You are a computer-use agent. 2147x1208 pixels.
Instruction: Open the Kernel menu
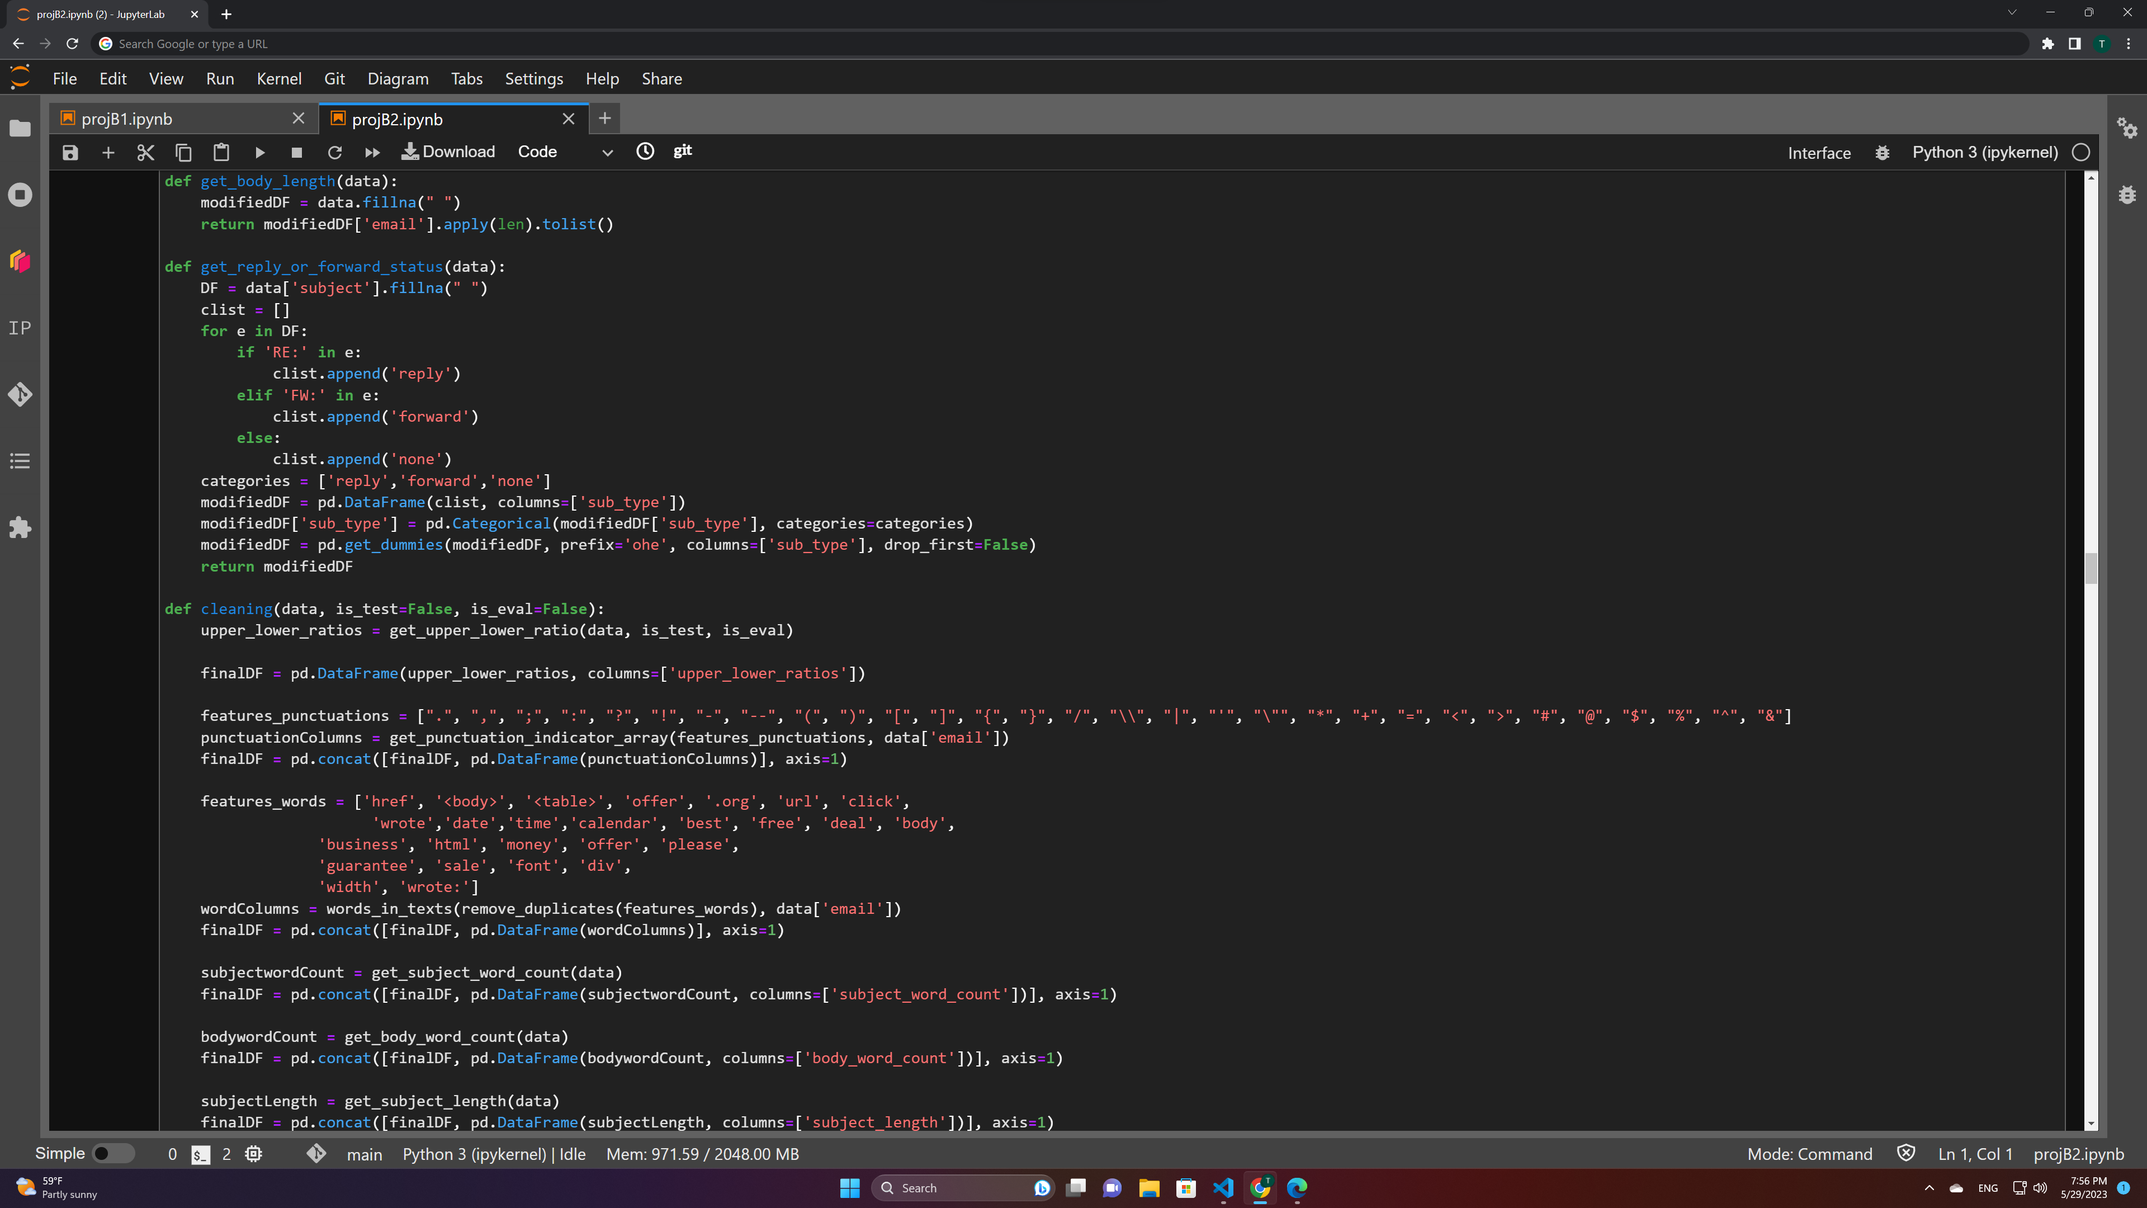point(278,78)
